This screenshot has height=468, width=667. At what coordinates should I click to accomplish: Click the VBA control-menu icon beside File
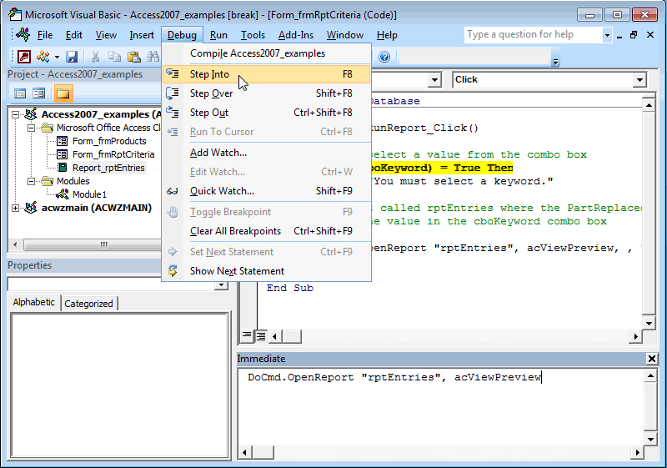pyautogui.click(x=23, y=34)
